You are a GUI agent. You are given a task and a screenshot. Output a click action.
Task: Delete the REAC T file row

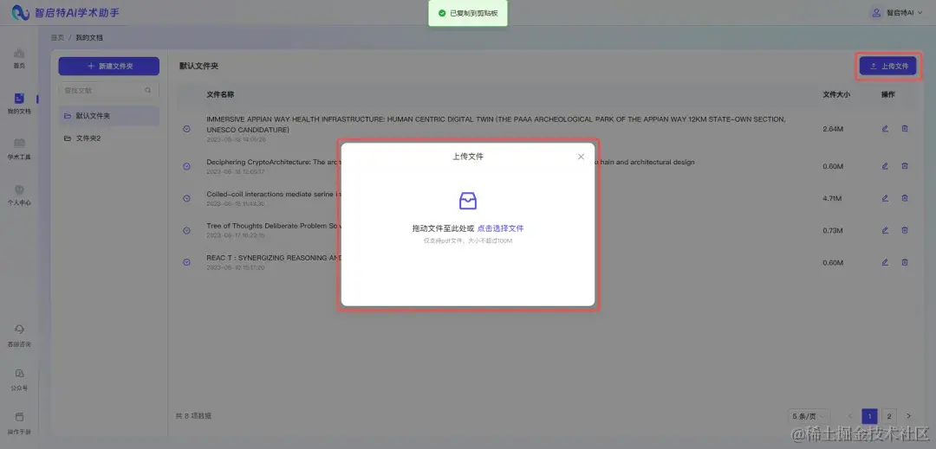coord(904,263)
